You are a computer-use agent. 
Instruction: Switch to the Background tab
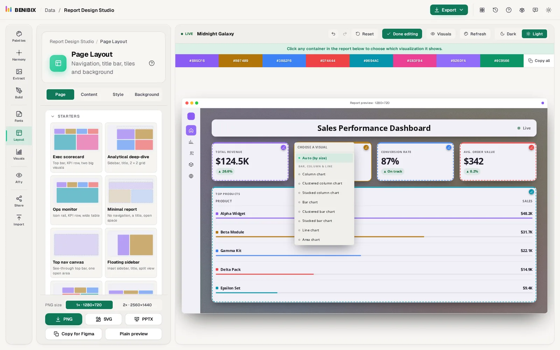click(x=147, y=94)
